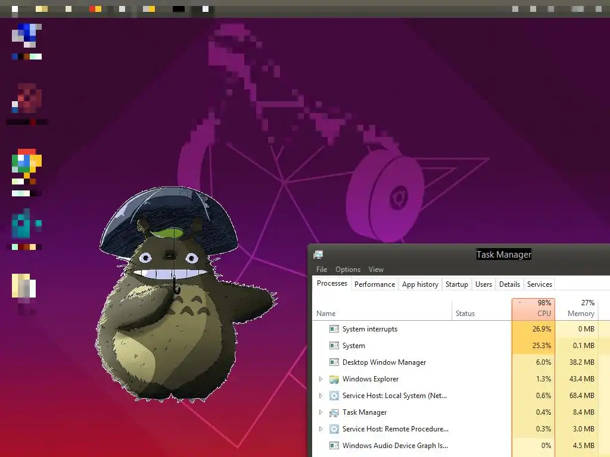Open the Options menu in Task Manager

[x=348, y=270]
